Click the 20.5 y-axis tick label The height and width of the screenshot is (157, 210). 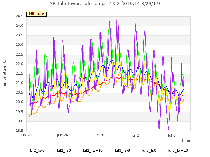[x=20, y=93]
